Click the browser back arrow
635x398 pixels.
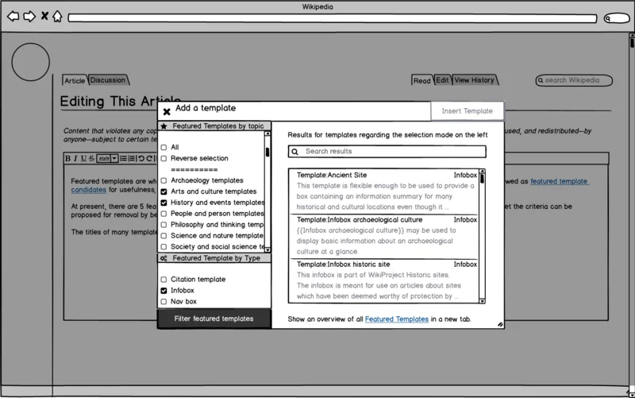coord(13,17)
